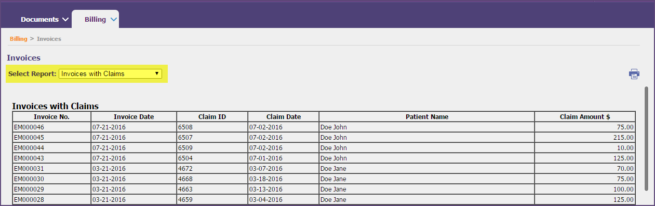
Task: Click the 215.00 claim amount cell
Action: pos(585,137)
